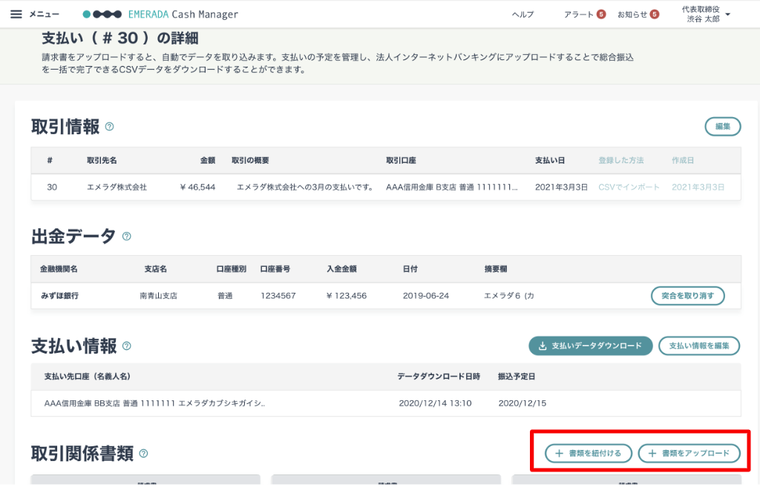Screen dimensions: 760x490
Task: Open the ヘルプ menu item
Action: (522, 15)
